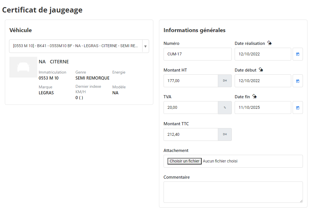The height and width of the screenshot is (215, 312).
Task: Click the DH unit addon of Montant HT
Action: click(225, 81)
